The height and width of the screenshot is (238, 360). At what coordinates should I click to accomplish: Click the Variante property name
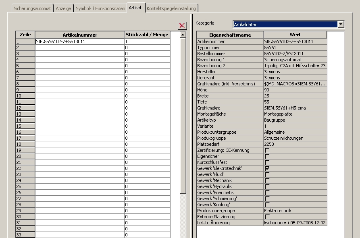230,126
